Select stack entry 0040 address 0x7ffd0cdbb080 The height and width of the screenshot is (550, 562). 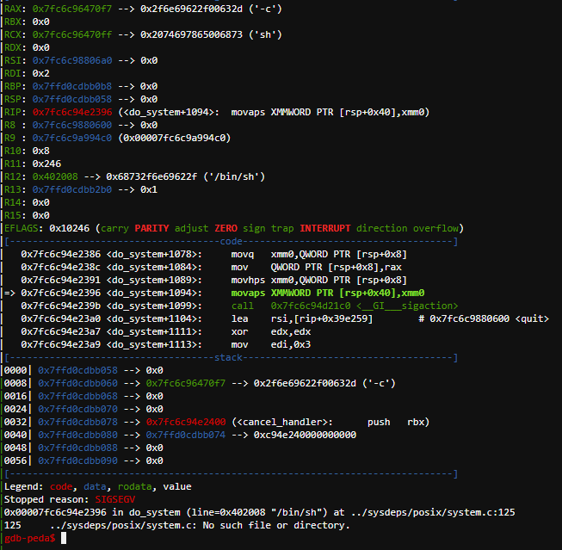(x=77, y=435)
